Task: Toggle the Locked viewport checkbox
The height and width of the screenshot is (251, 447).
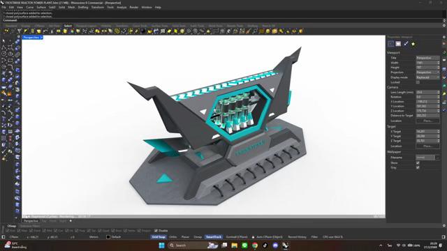Action: point(418,82)
